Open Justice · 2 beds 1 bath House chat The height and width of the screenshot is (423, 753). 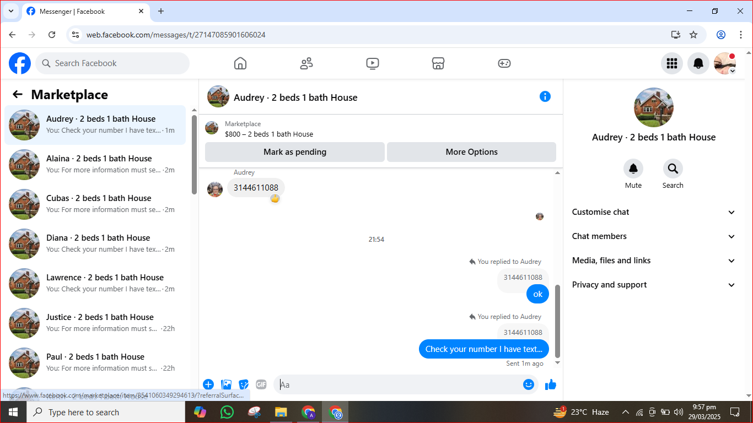click(x=95, y=323)
